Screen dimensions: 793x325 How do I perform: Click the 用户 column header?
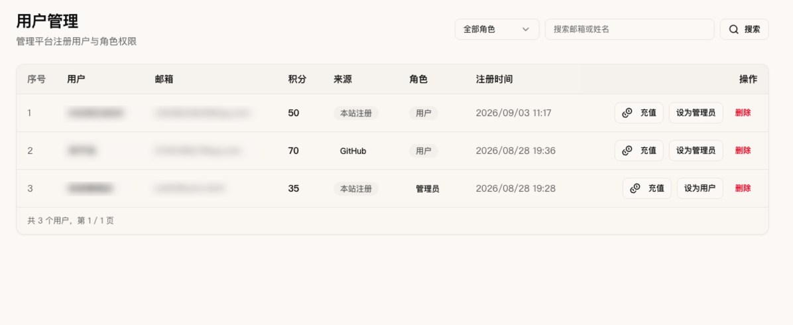coord(76,79)
